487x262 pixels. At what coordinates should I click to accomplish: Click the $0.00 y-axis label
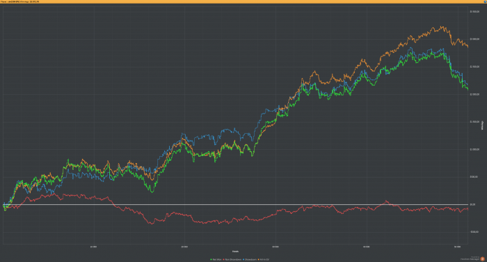(472, 204)
